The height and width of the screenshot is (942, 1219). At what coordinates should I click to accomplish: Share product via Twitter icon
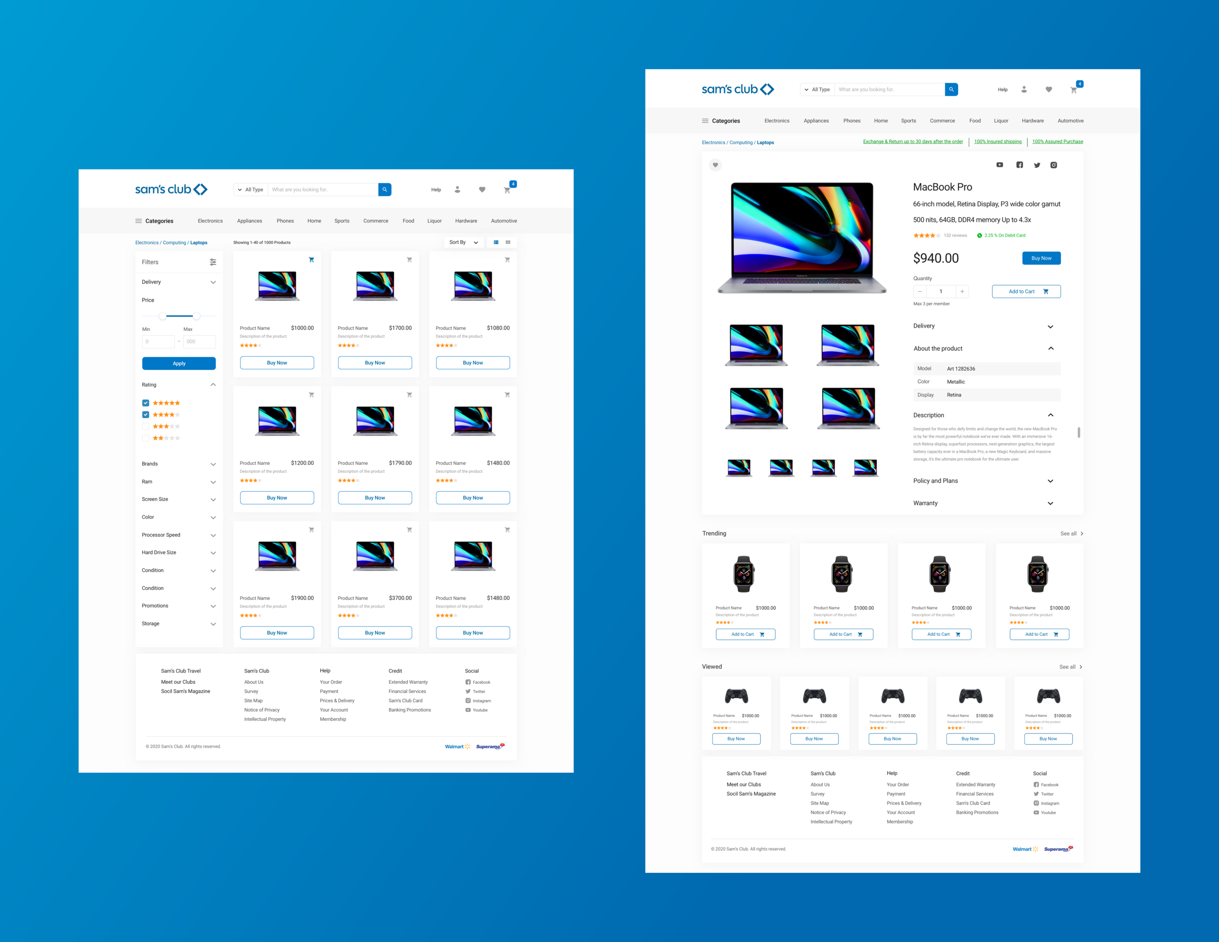coord(1037,165)
